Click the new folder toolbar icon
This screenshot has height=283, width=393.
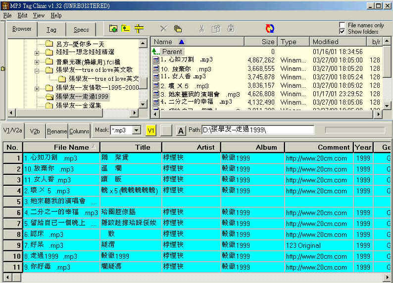113,29
